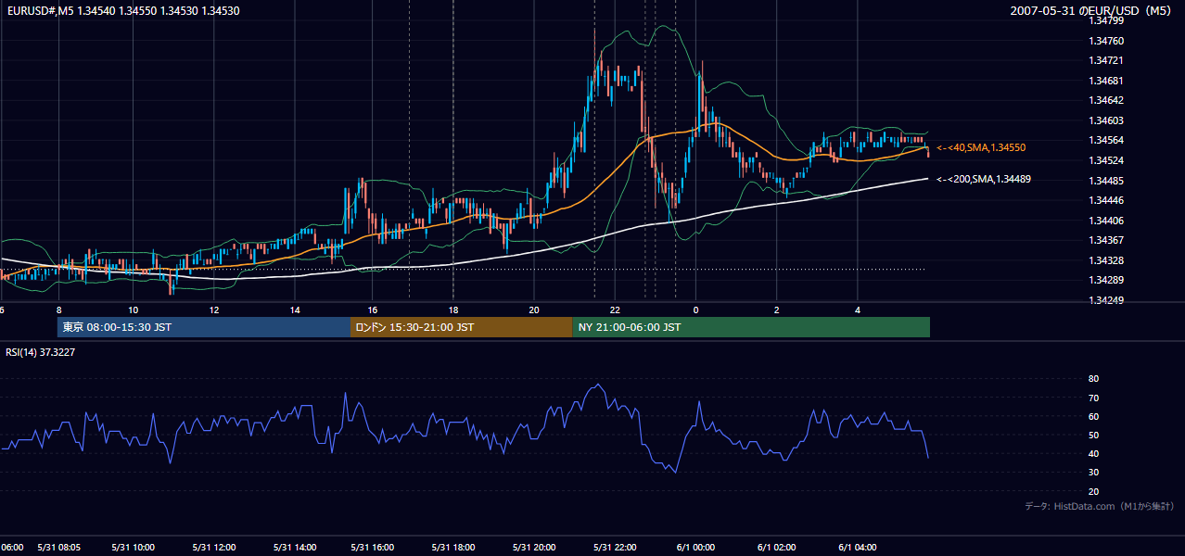Click the 5/31 12:00 time axis label
This screenshot has height=556, width=1185.
[x=213, y=547]
